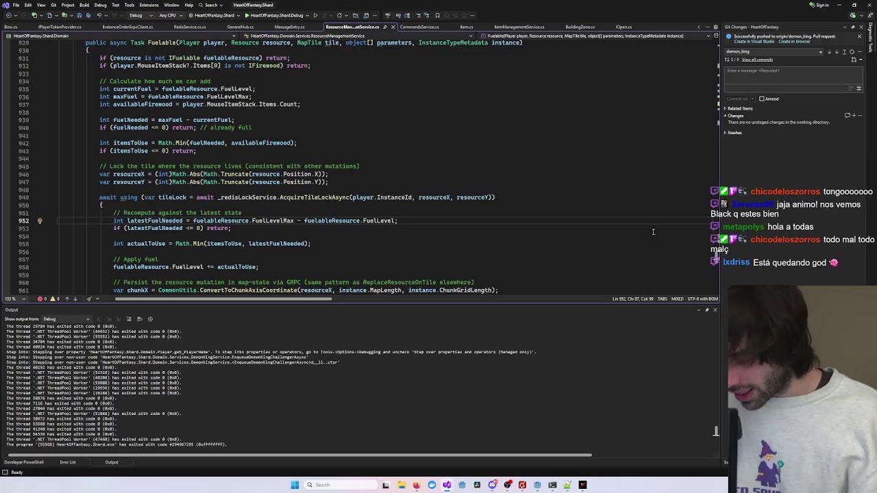Open the Extensions menu
The width and height of the screenshot is (877, 493).
coord(149,5)
